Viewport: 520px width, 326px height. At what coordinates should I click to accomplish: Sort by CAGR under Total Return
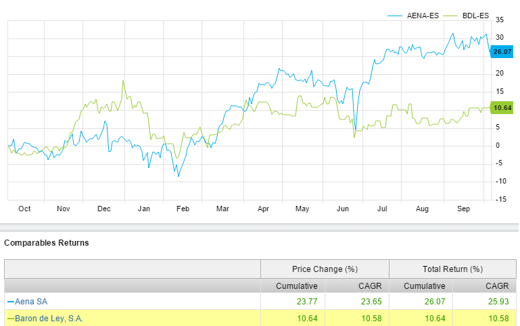pos(496,286)
